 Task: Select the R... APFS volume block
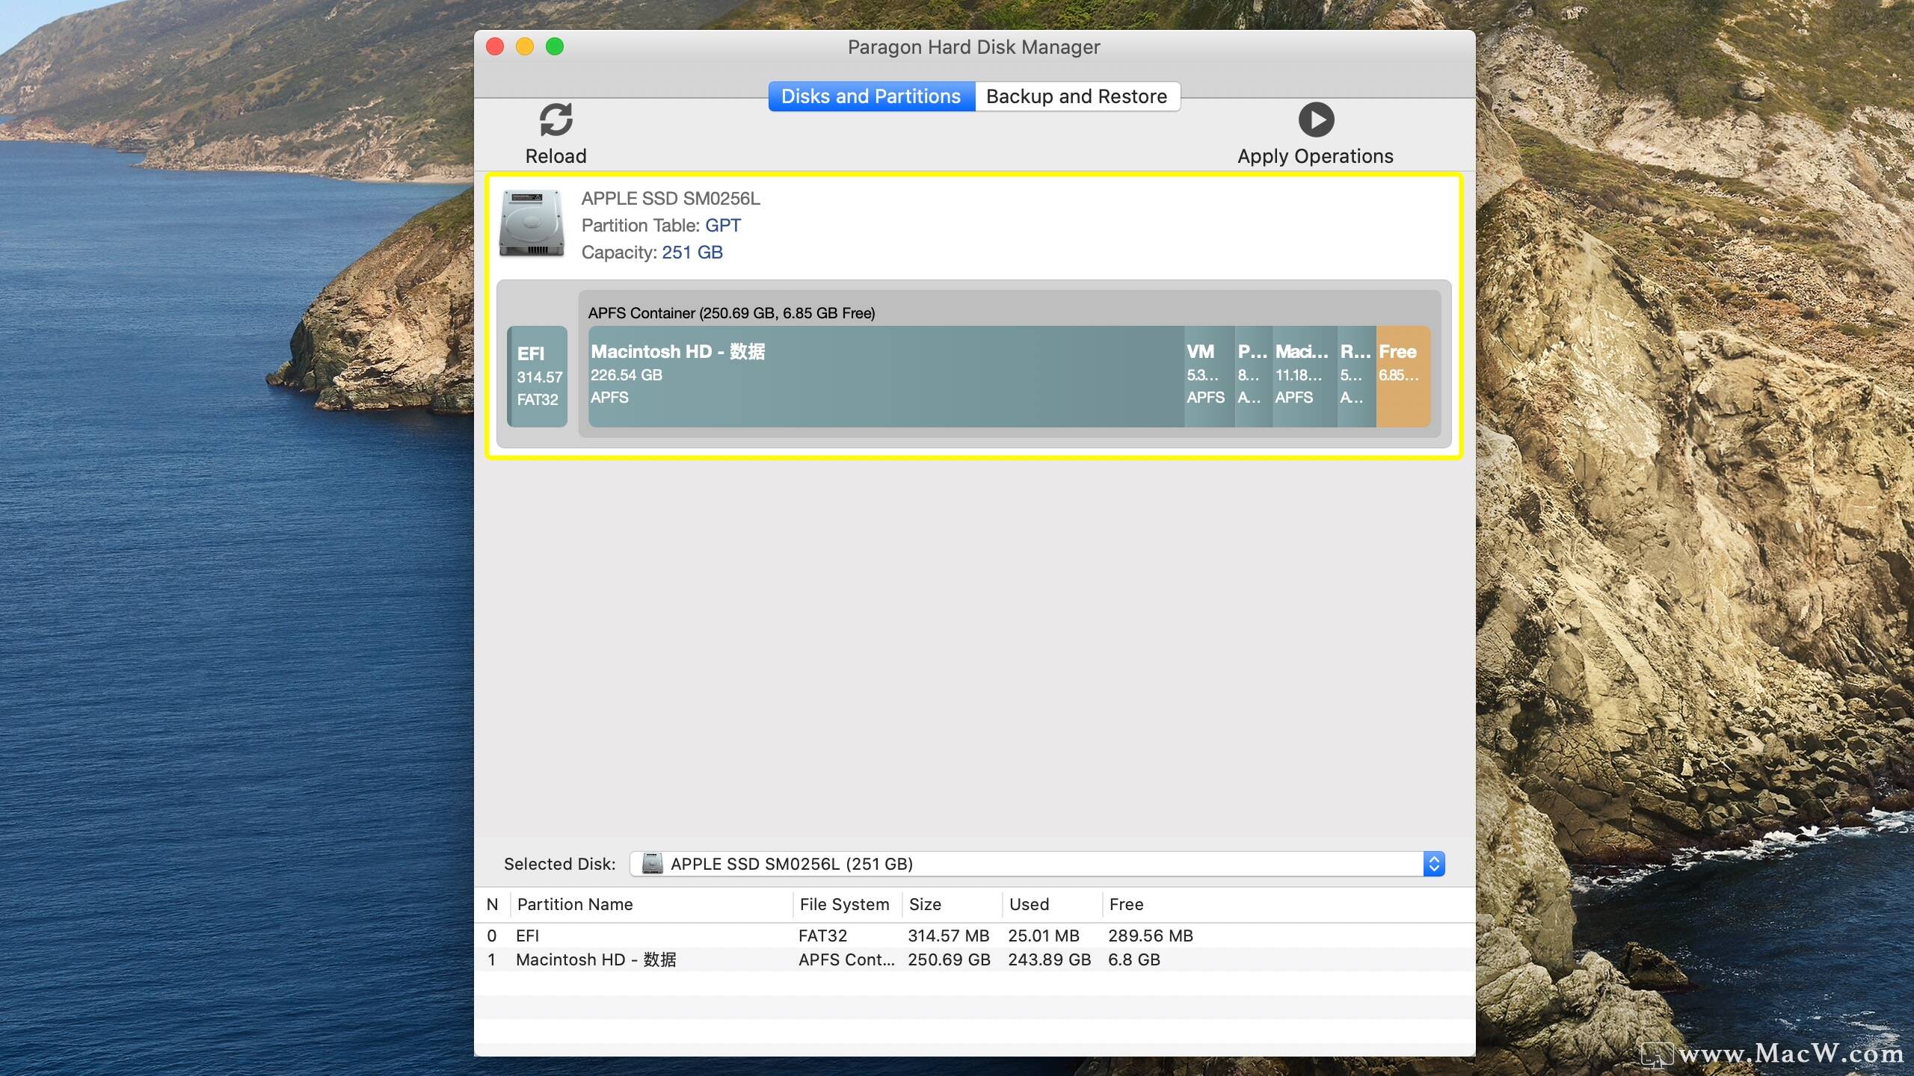tap(1356, 377)
